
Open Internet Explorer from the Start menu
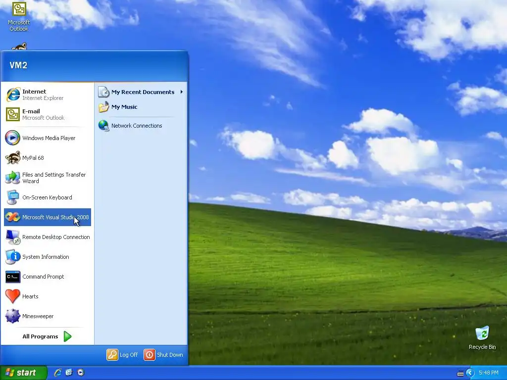[x=48, y=95]
